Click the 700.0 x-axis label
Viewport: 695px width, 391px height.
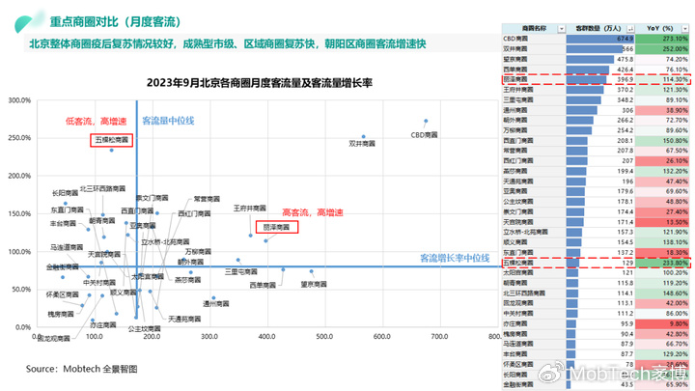pos(439,337)
